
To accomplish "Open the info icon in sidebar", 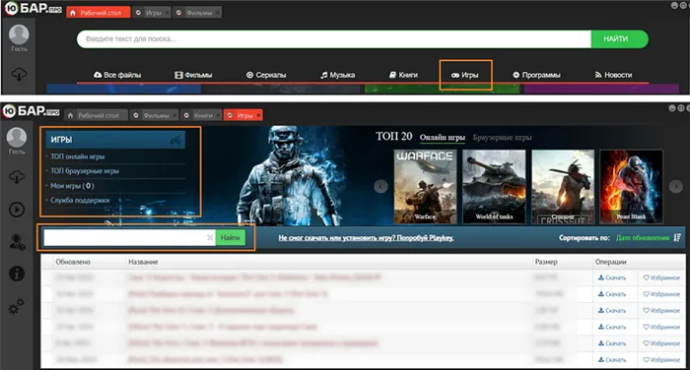I will [x=17, y=274].
